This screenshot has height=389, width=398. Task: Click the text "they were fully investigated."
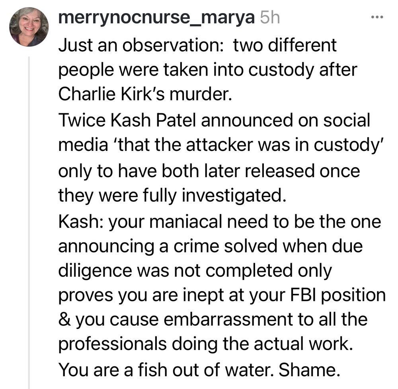(172, 196)
